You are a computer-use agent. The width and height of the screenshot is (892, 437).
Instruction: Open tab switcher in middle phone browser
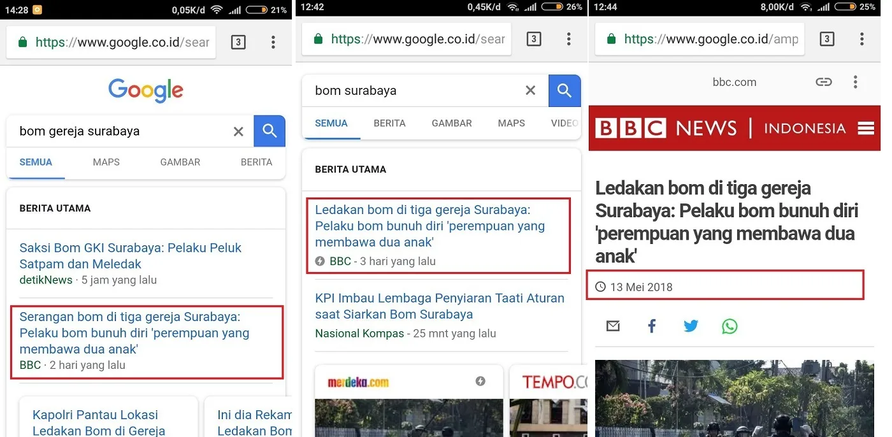click(x=534, y=39)
